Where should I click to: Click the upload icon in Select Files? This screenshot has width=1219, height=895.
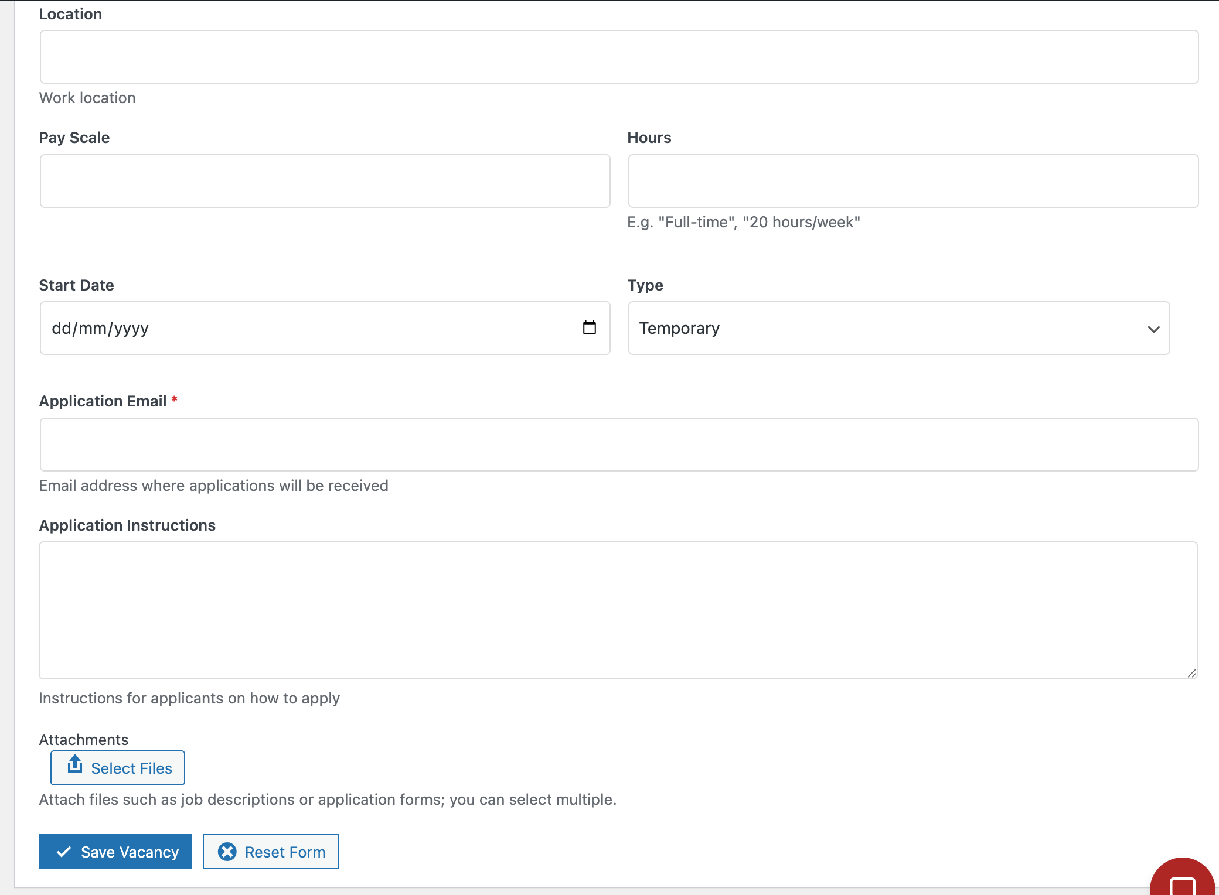point(75,764)
